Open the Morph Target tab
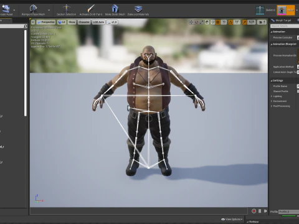This screenshot has height=224, width=299. (x=282, y=21)
